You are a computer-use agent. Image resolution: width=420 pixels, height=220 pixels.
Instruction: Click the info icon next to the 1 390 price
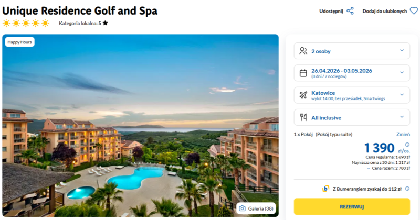[x=407, y=145]
